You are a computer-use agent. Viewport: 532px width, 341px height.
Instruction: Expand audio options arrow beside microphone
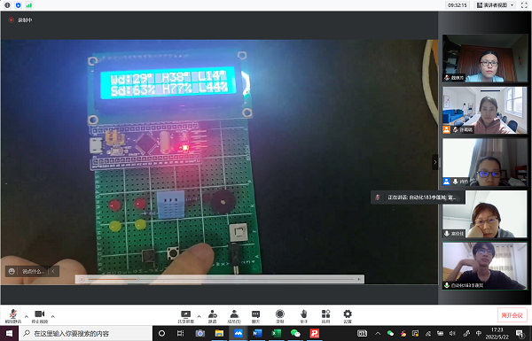tap(27, 316)
